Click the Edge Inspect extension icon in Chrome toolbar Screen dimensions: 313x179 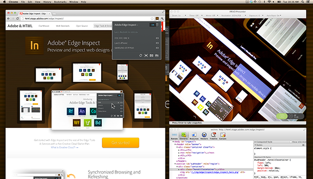pos(157,19)
